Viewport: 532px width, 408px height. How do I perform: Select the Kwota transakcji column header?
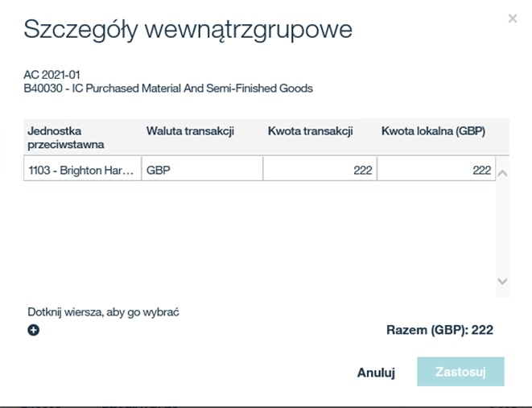click(x=310, y=131)
